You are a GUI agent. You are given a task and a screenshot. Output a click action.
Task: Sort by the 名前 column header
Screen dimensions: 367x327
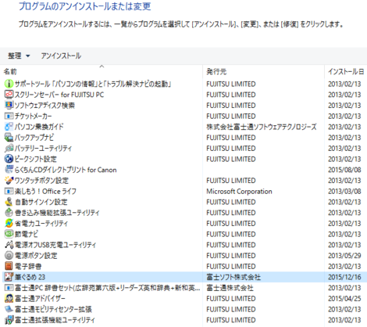[x=10, y=71]
